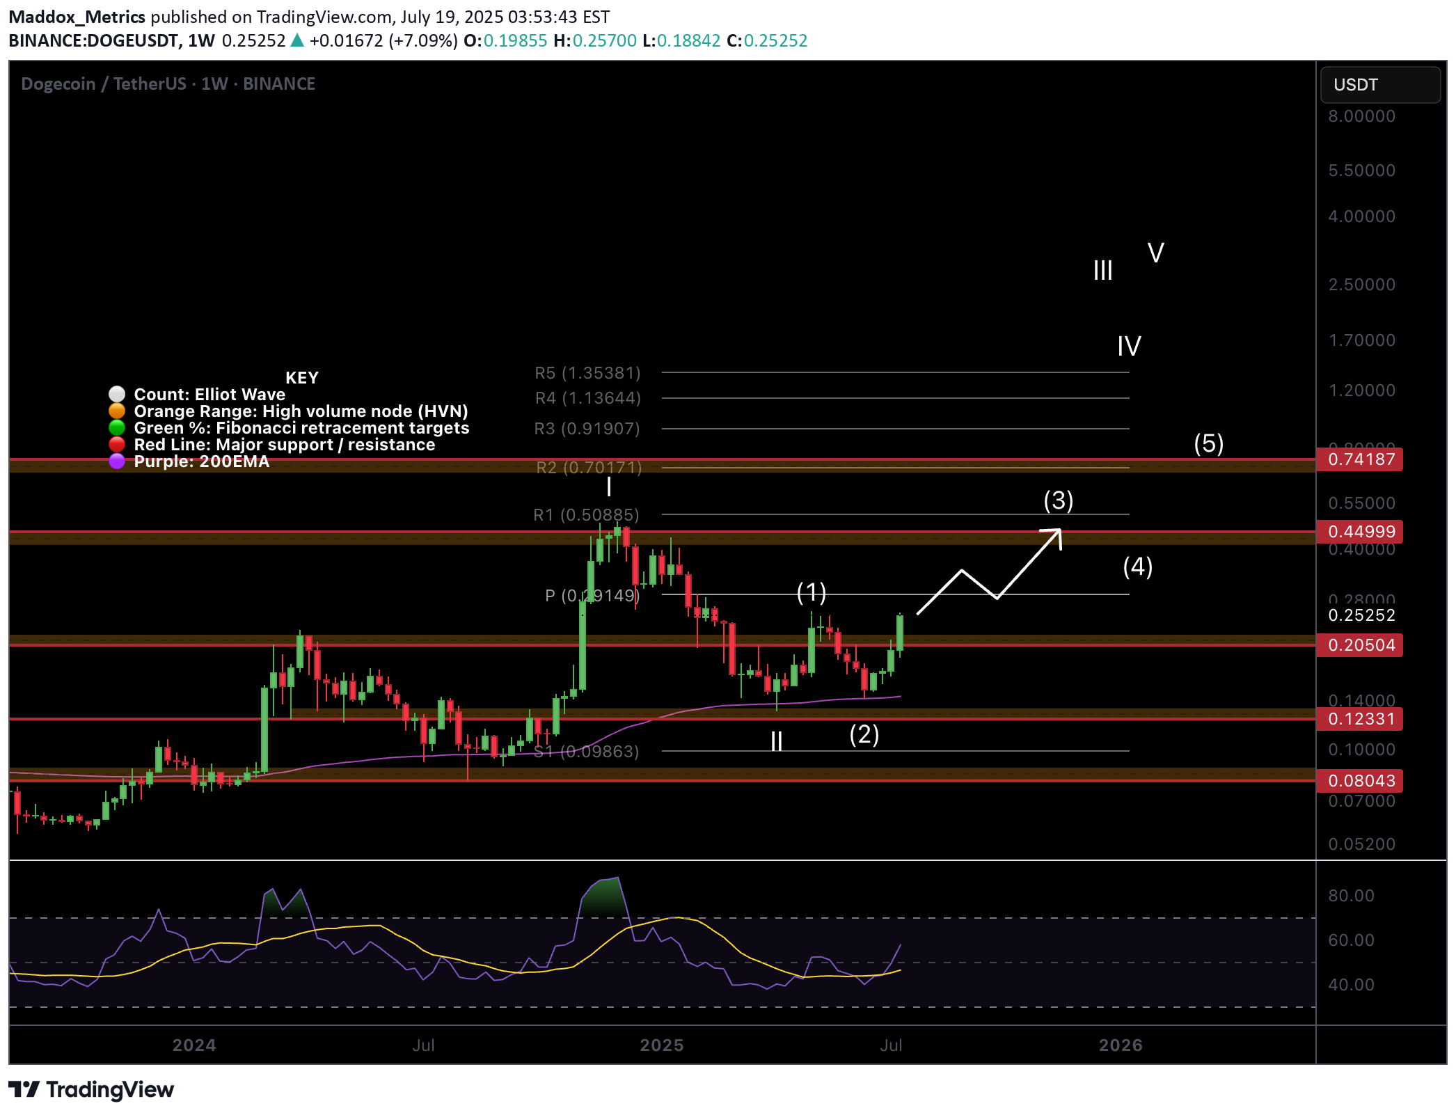Click the 0.08043 red price label
This screenshot has width=1456, height=1115.
point(1360,781)
